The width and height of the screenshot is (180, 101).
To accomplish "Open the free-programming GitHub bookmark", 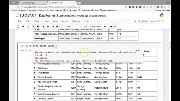I will tap(109, 10).
